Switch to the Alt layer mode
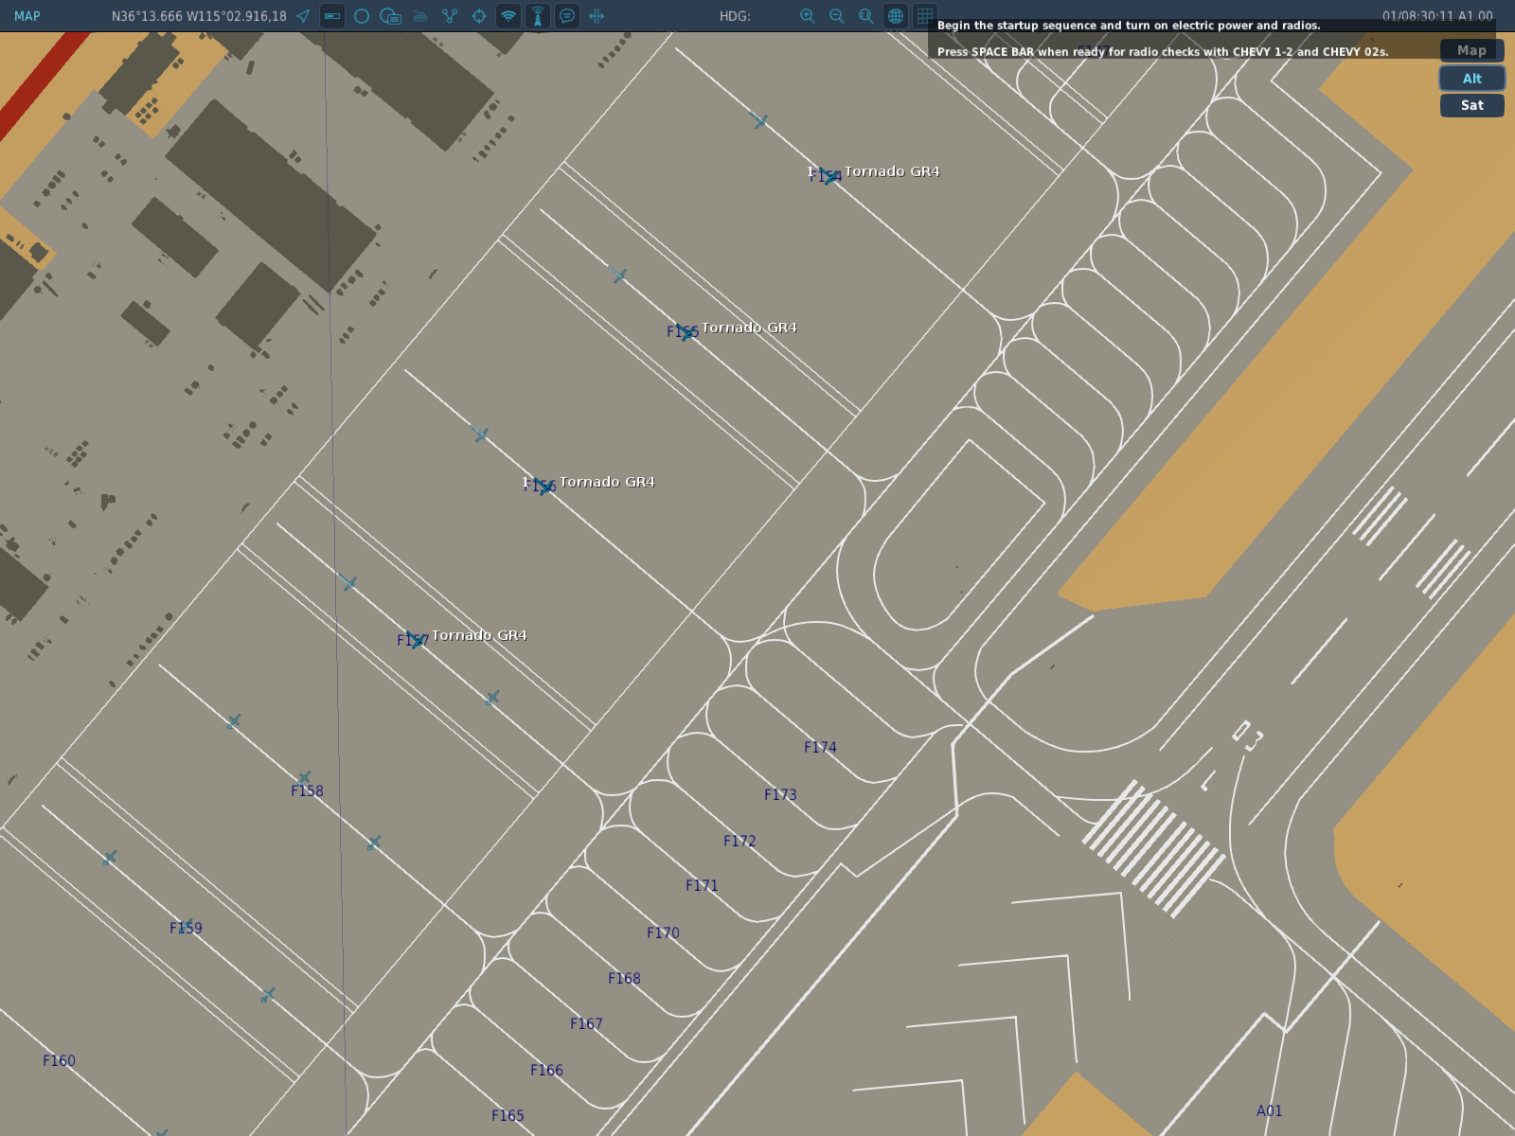The height and width of the screenshot is (1136, 1515). click(x=1472, y=79)
